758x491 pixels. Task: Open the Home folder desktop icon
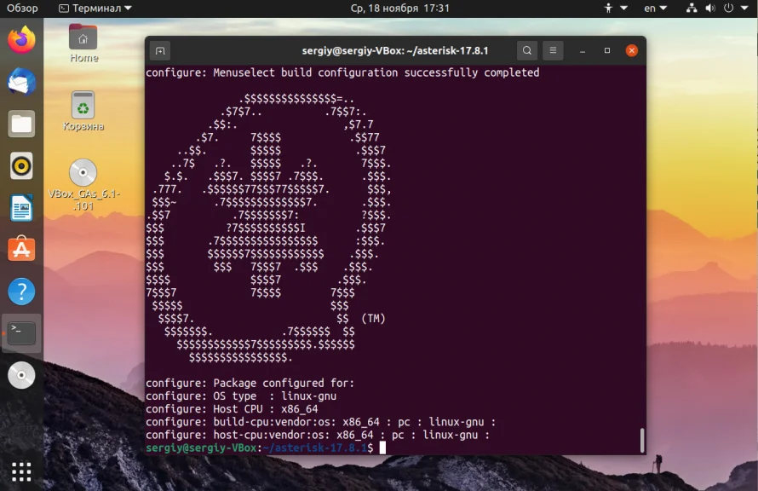tap(83, 43)
